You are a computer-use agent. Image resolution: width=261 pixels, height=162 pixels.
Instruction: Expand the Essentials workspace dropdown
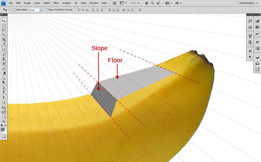pos(249,3)
